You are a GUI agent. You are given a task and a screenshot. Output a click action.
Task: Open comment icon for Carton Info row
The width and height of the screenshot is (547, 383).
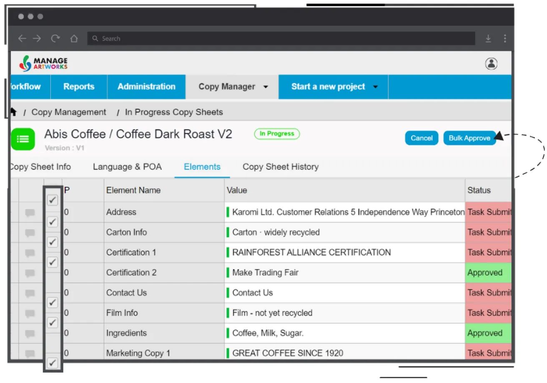(30, 233)
